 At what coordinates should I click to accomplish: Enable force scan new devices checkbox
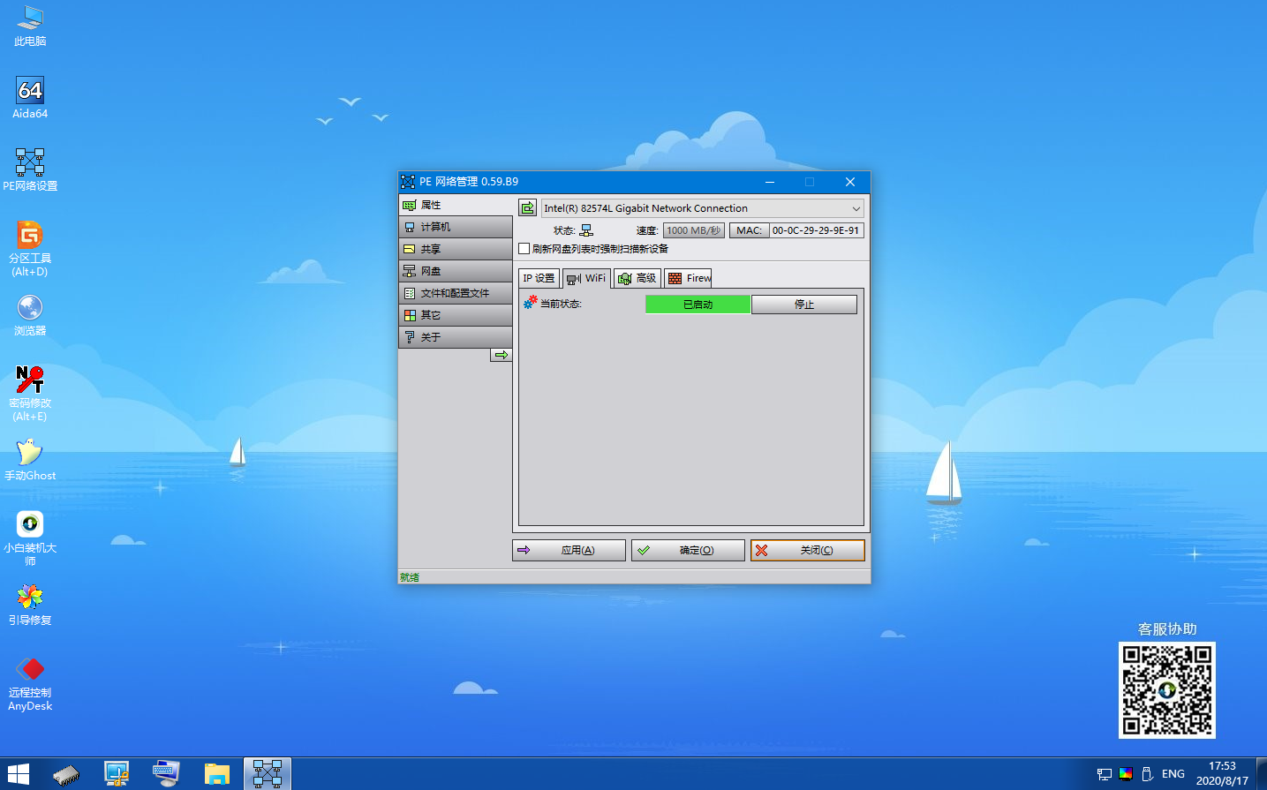tap(524, 248)
